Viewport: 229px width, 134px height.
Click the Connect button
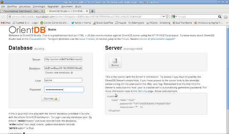coord(50,99)
